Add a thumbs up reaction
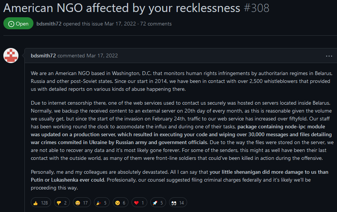 pyautogui.click(x=41, y=203)
